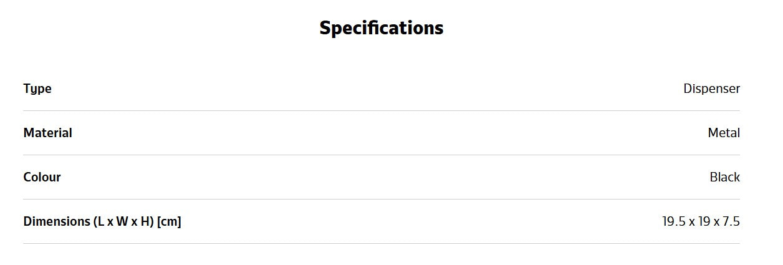Click the divider line below Dimensions row

tap(382, 243)
